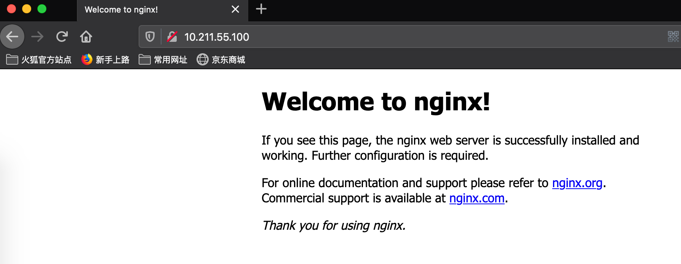Click the insecure connection padlock icon
This screenshot has width=681, height=264.
(x=172, y=37)
